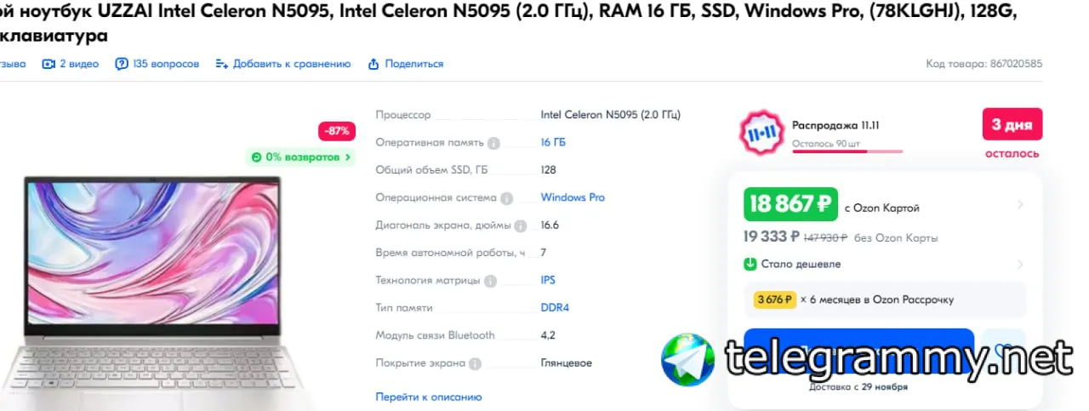Follow the 16 ГБ memory link

pyautogui.click(x=553, y=142)
